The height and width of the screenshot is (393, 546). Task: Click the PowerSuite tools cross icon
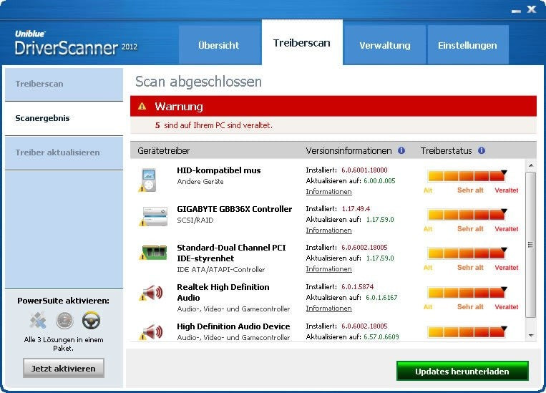(x=38, y=320)
